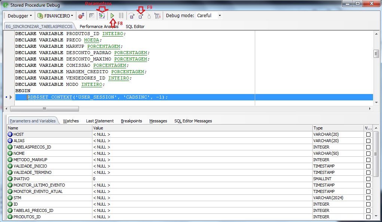Open the Debug mode Careful combo box
The height and width of the screenshot is (222, 382).
tap(209, 16)
